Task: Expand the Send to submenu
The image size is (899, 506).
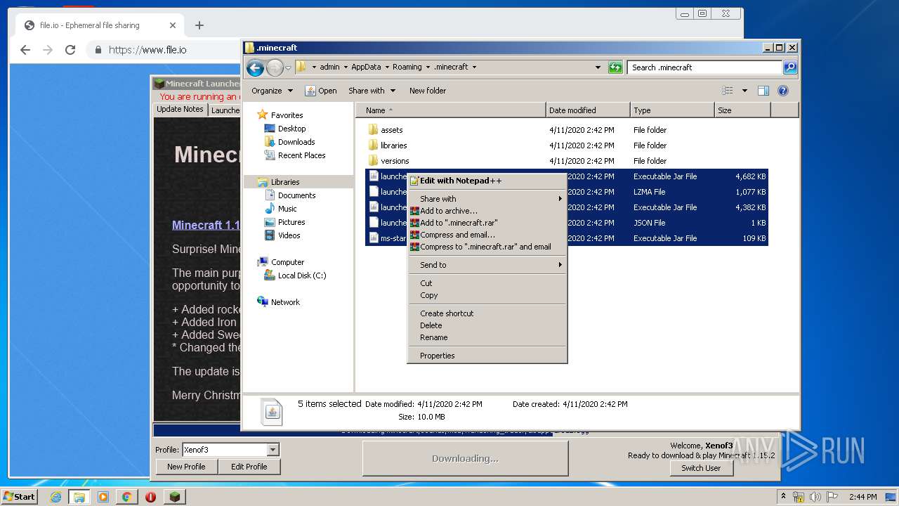Action: [560, 265]
